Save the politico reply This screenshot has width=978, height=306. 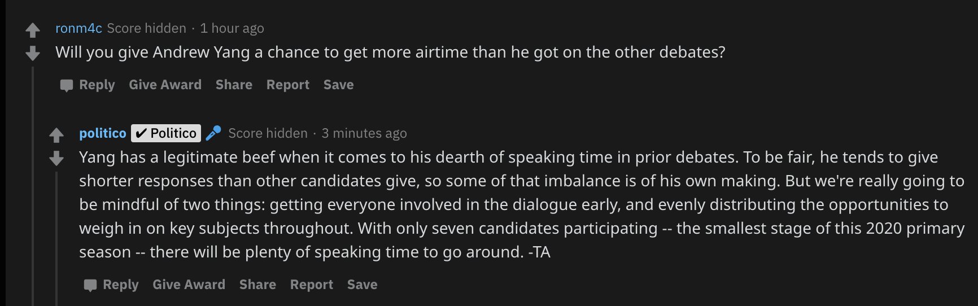coord(363,285)
